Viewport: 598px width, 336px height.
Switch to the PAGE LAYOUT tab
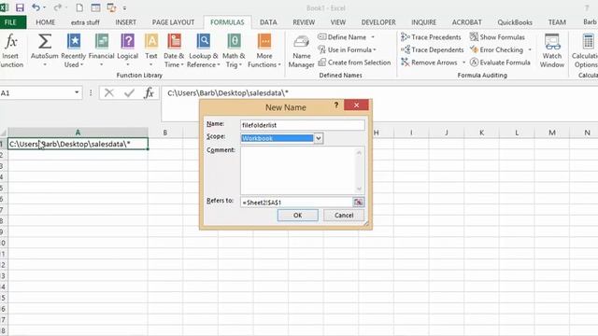click(x=173, y=22)
